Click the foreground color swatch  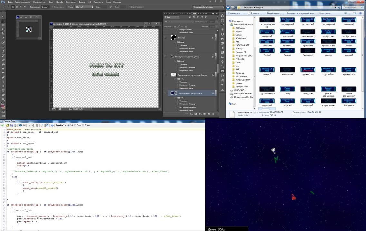[2, 106]
